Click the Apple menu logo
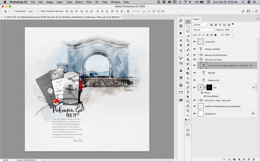 [x=5, y=2]
